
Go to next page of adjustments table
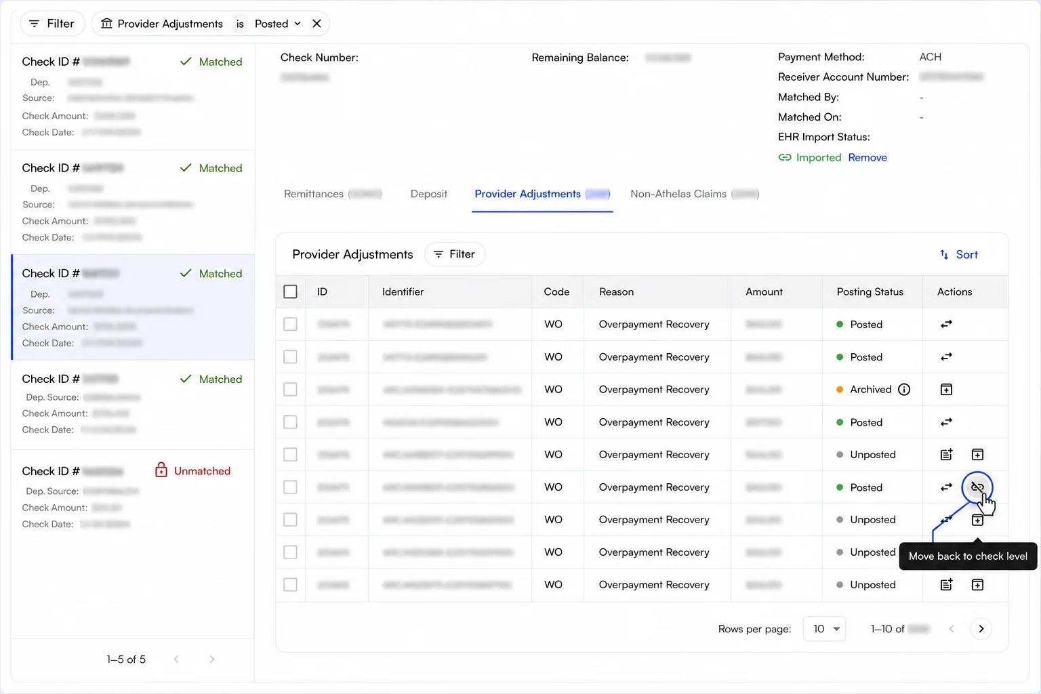click(x=981, y=629)
